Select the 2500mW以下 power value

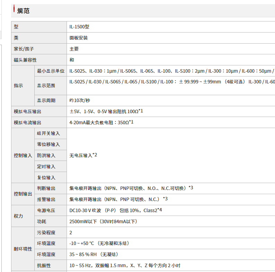(x=103, y=221)
